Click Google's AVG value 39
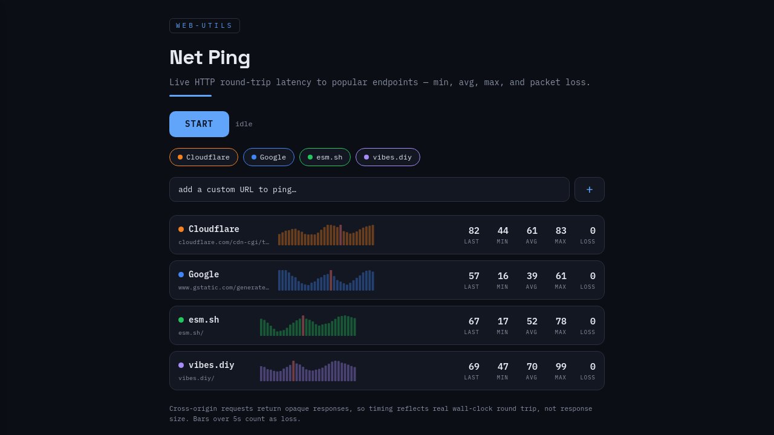The image size is (774, 435). pos(532,275)
